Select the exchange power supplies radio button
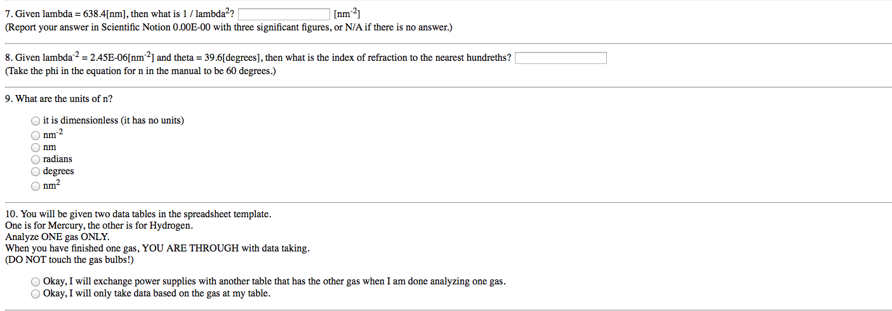The image size is (892, 311). click(36, 282)
